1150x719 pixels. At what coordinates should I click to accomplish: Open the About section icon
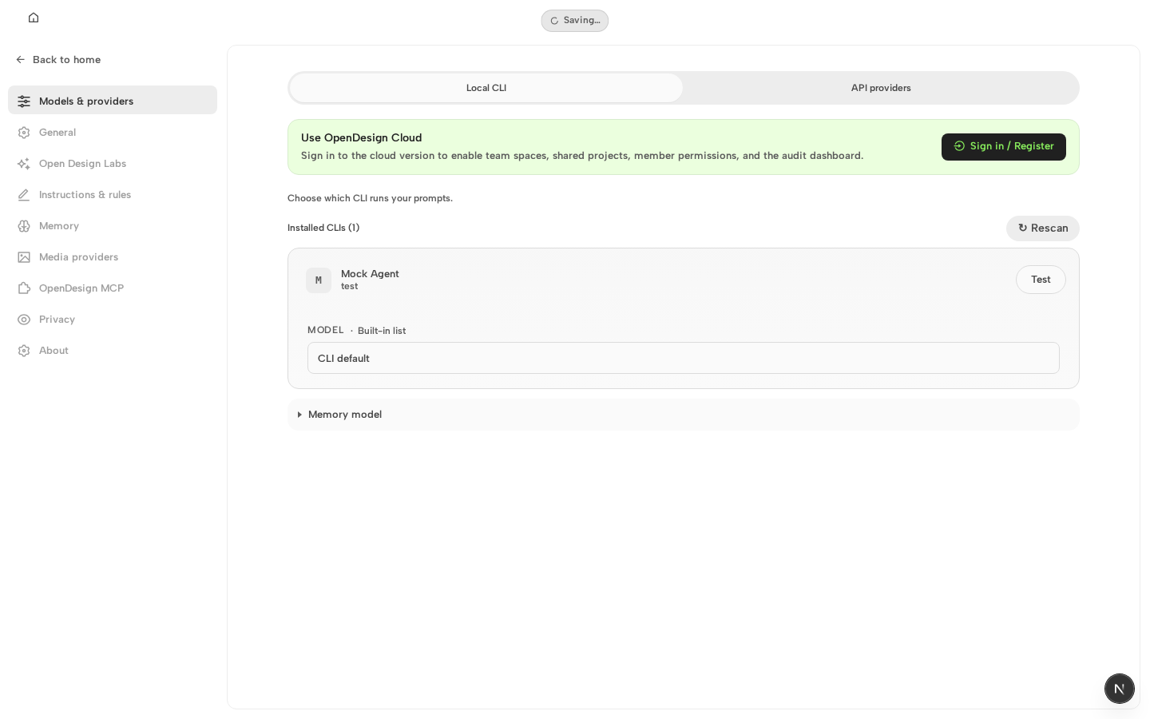pyautogui.click(x=24, y=351)
